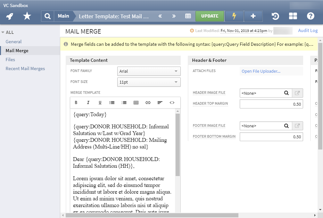This screenshot has height=218, width=323.
Task: Open global search with the magnifier icon
Action: (x=47, y=16)
